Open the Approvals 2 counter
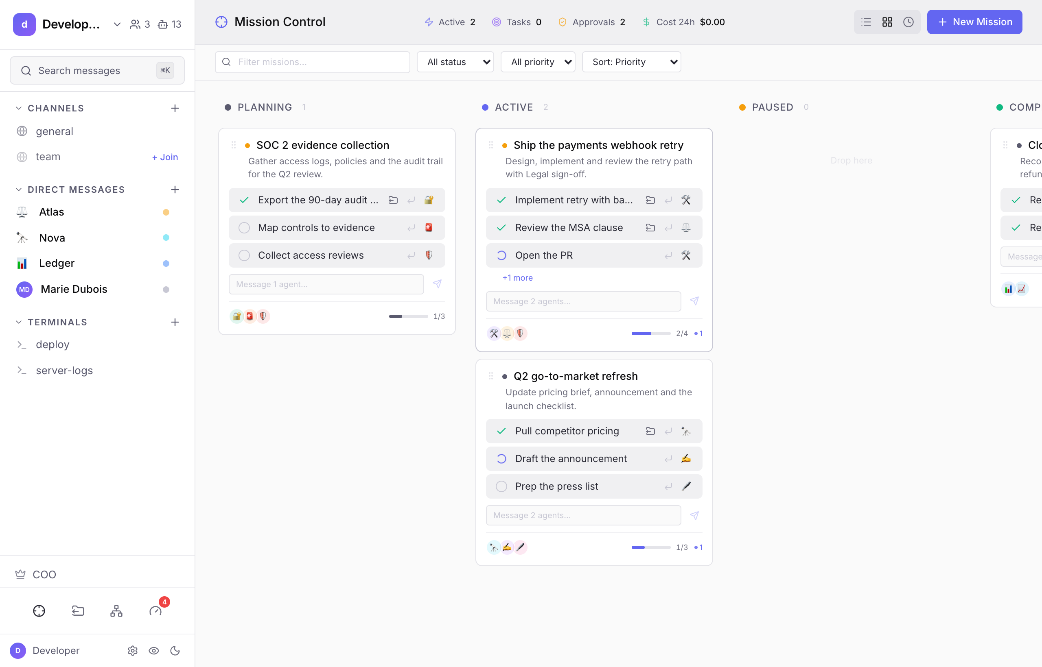 click(x=592, y=22)
